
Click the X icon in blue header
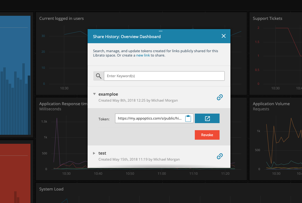point(224,36)
